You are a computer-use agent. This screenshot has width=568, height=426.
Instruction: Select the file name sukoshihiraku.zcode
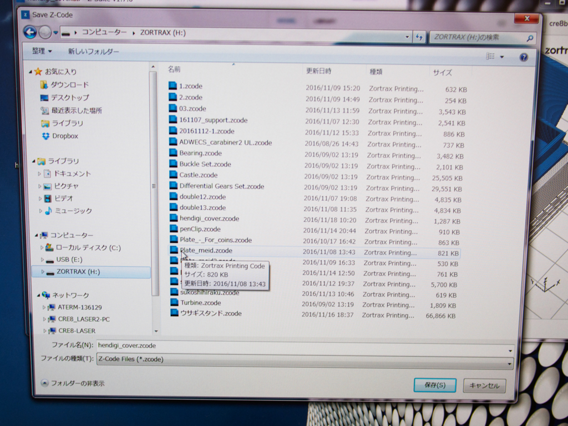210,292
